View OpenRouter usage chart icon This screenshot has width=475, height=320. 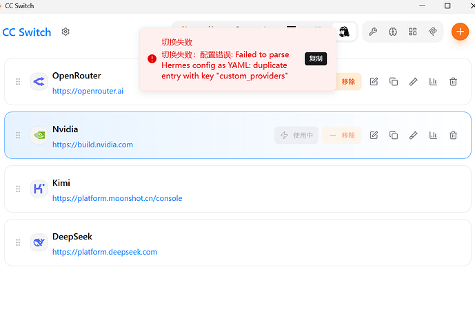point(433,82)
